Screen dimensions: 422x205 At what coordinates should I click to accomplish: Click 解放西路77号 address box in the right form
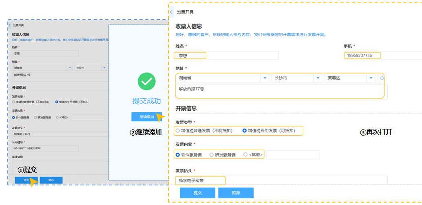[x=281, y=91]
